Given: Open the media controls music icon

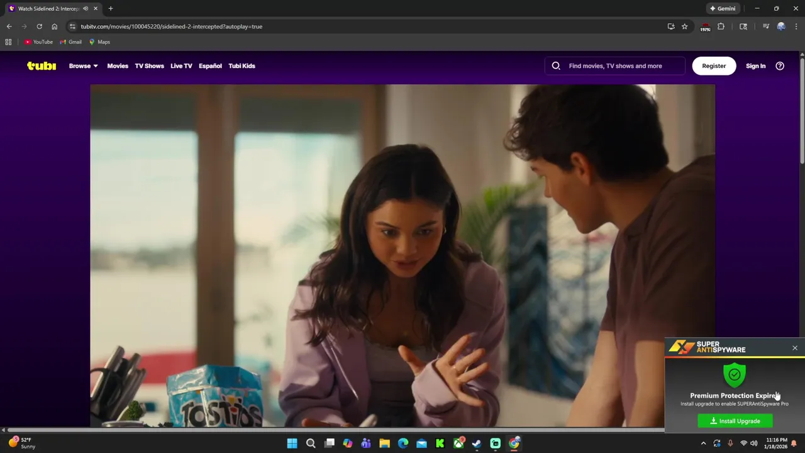Looking at the screenshot, I should (x=765, y=26).
